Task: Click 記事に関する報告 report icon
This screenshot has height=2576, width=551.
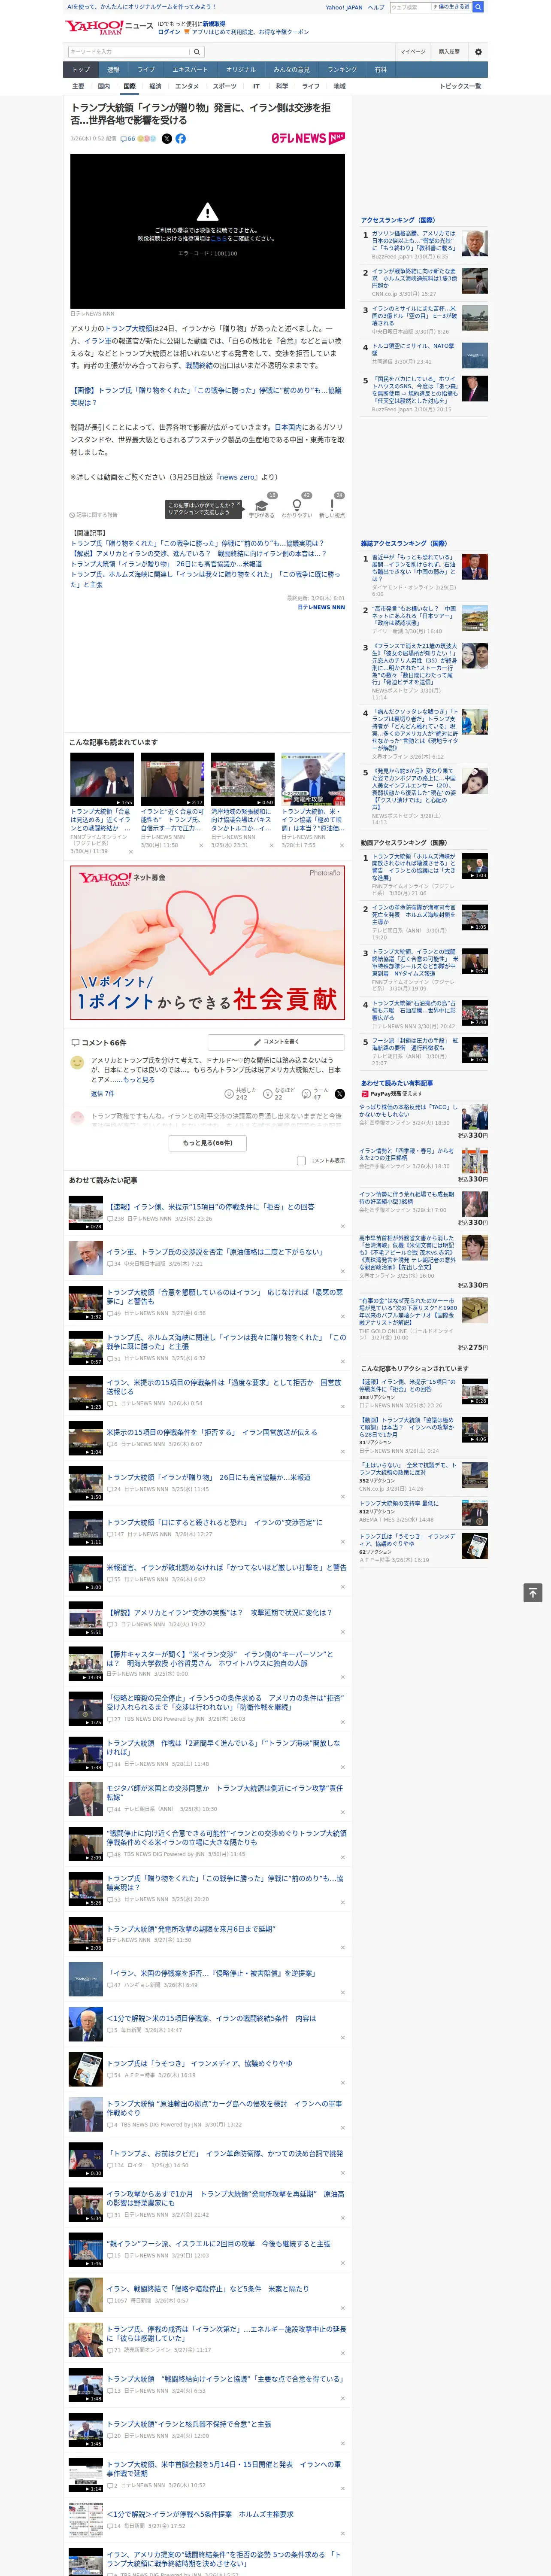Action: pyautogui.click(x=93, y=515)
